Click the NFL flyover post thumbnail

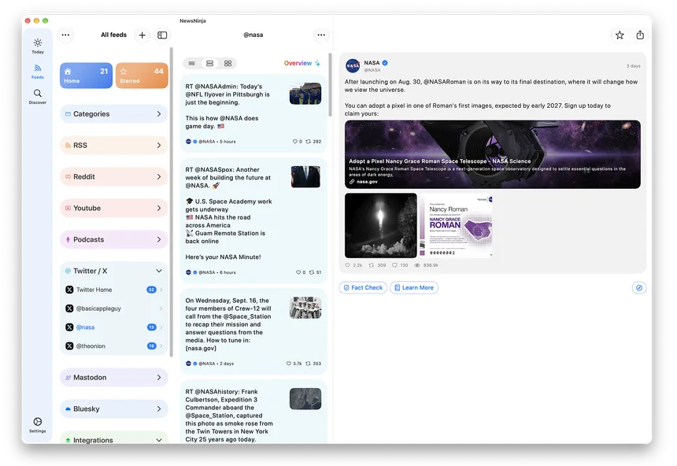point(305,94)
